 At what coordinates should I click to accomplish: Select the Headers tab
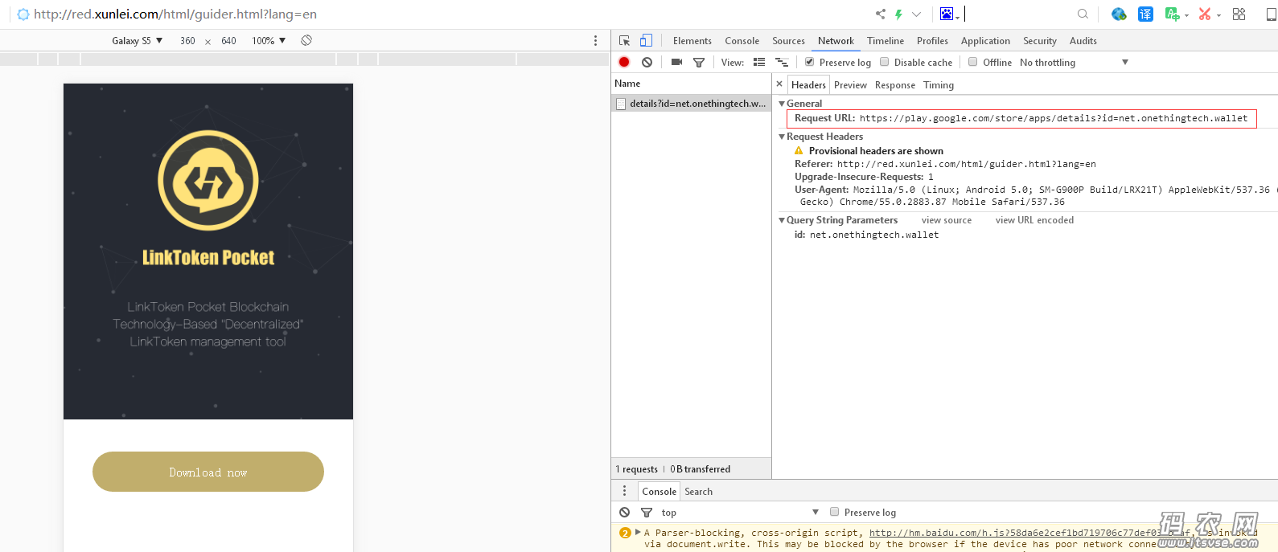[x=808, y=84]
